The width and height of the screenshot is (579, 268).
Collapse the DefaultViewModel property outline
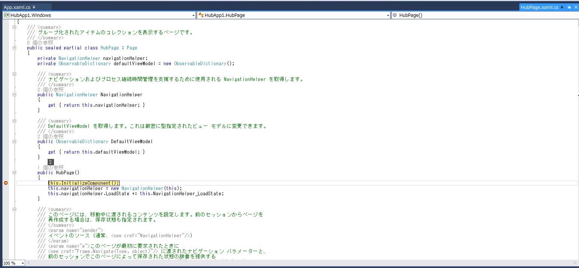tap(14, 142)
